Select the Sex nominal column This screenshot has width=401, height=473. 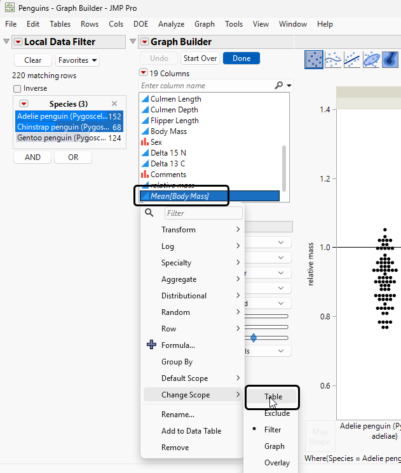tap(210, 142)
